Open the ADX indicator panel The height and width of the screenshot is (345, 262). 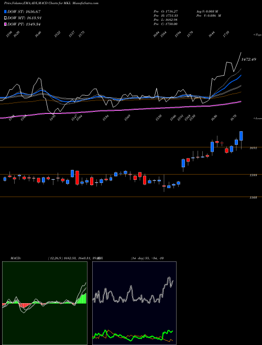point(134,303)
